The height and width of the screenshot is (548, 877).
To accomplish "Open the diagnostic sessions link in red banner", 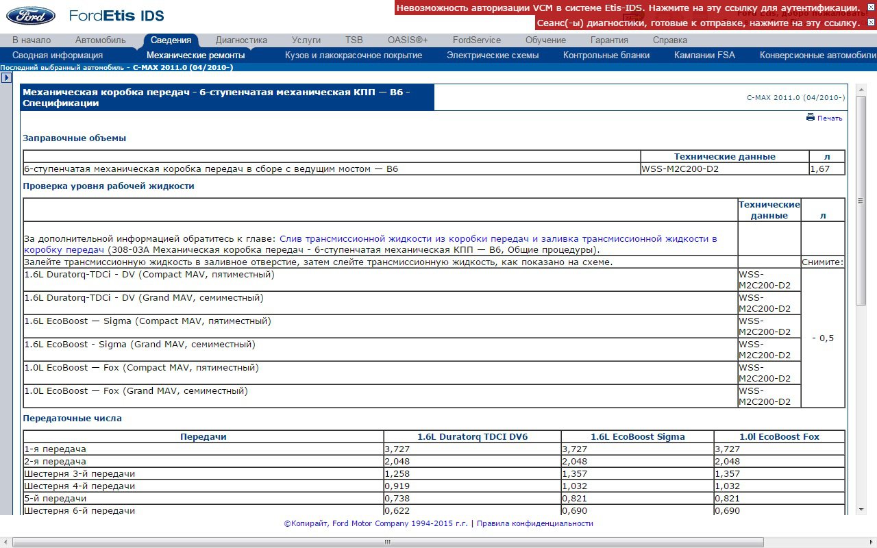I will (699, 23).
